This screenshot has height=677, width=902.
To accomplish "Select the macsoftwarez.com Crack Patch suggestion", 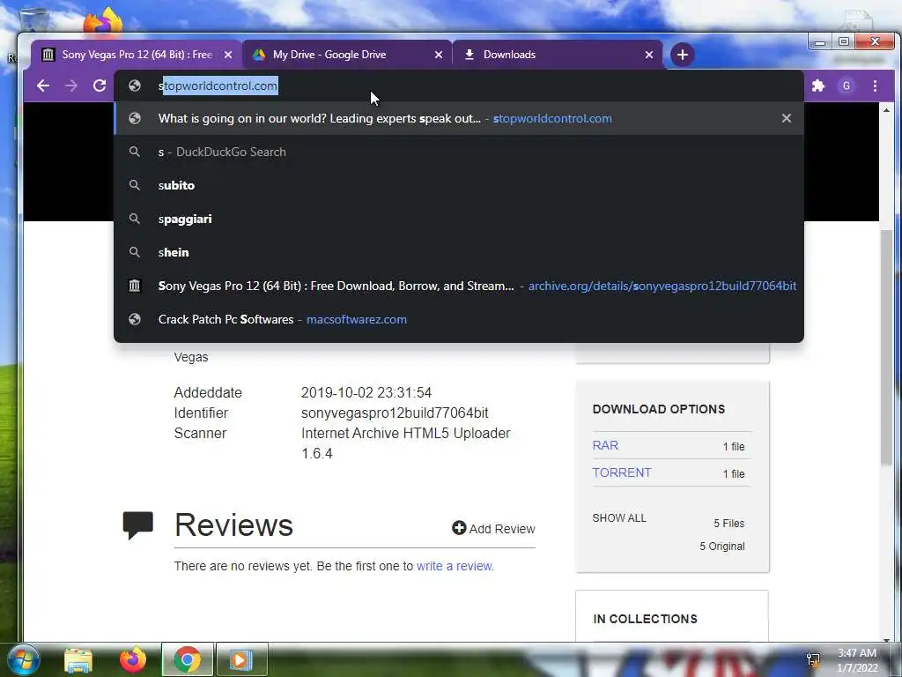I will [x=458, y=319].
